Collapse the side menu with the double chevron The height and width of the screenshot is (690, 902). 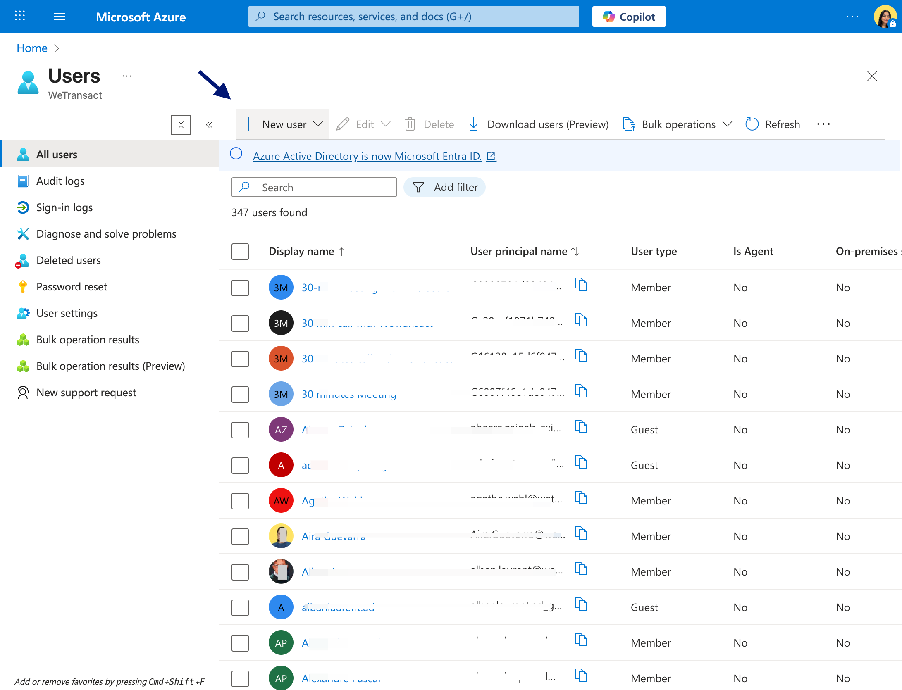pos(209,124)
